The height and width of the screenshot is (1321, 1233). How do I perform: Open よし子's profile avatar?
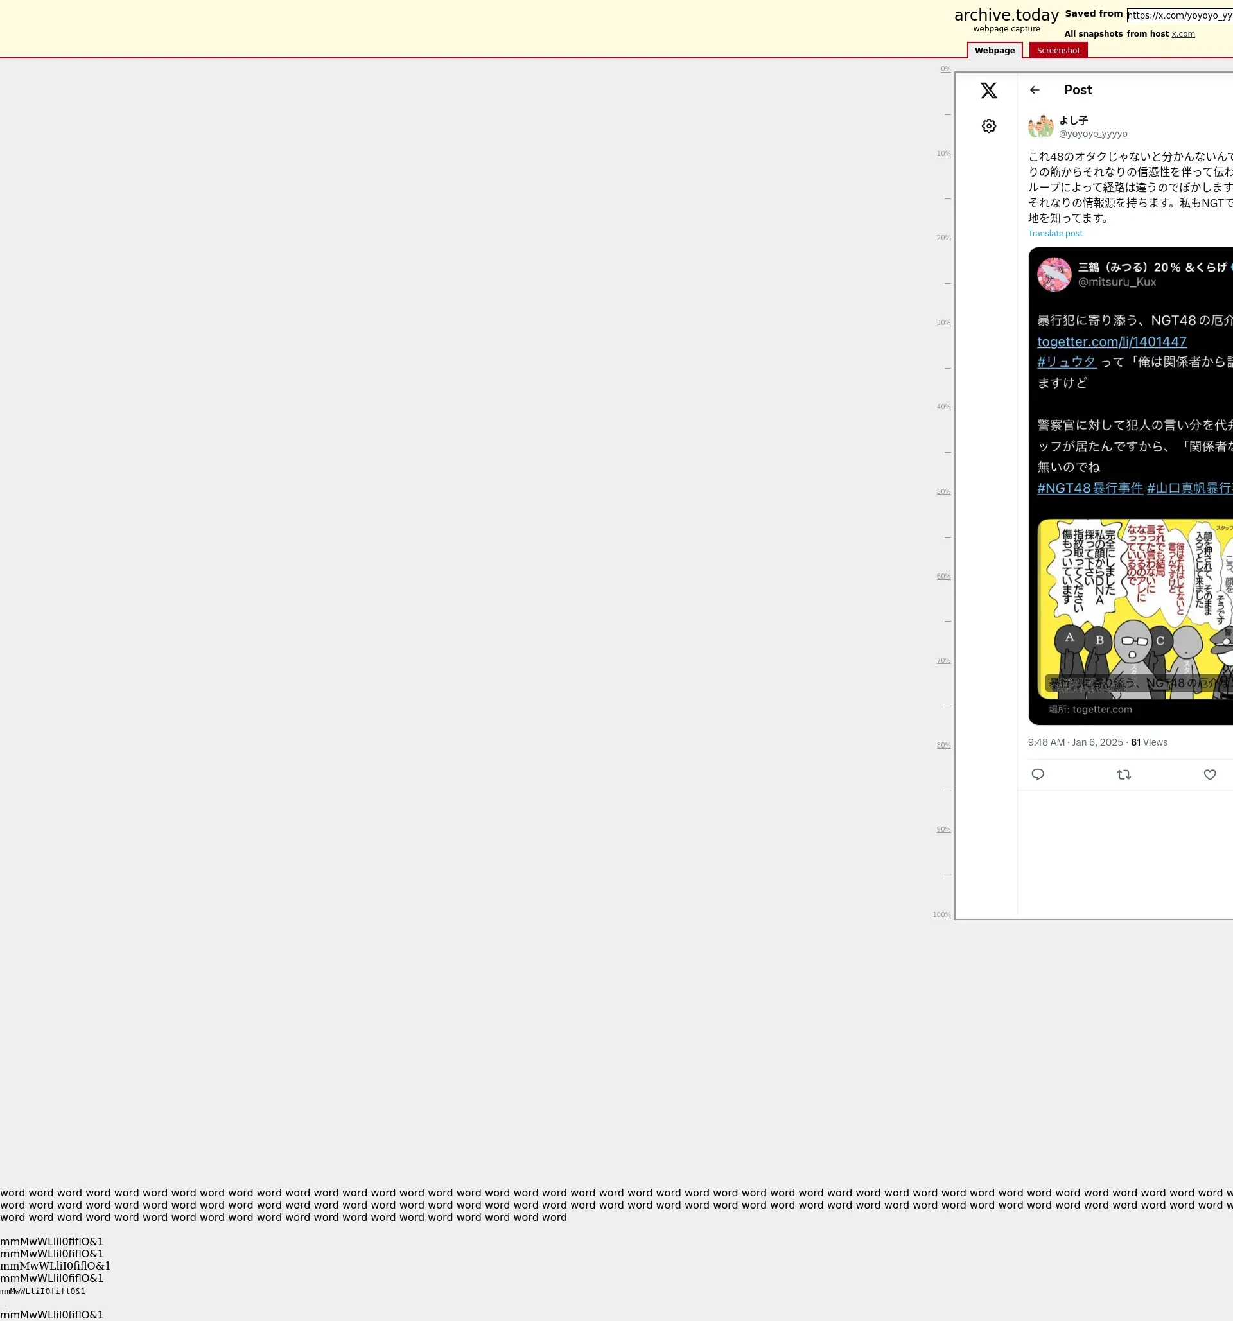pos(1040,127)
